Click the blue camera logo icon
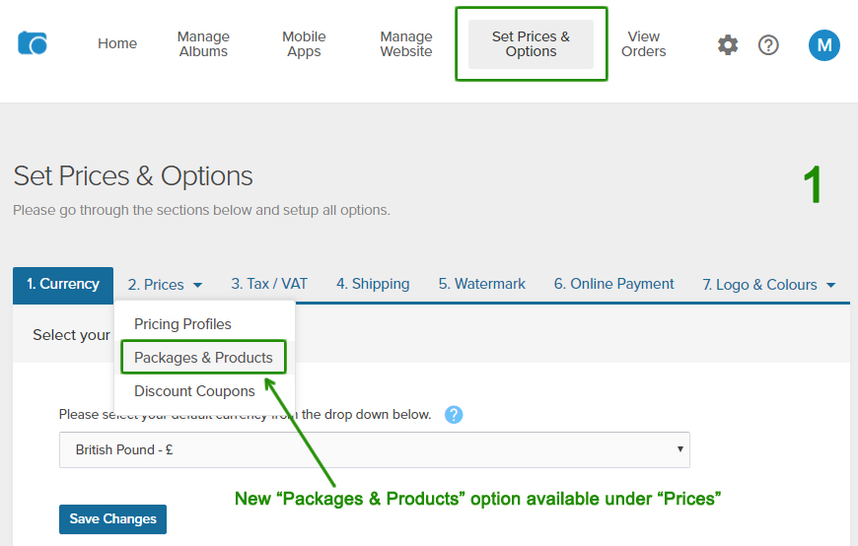 [33, 43]
